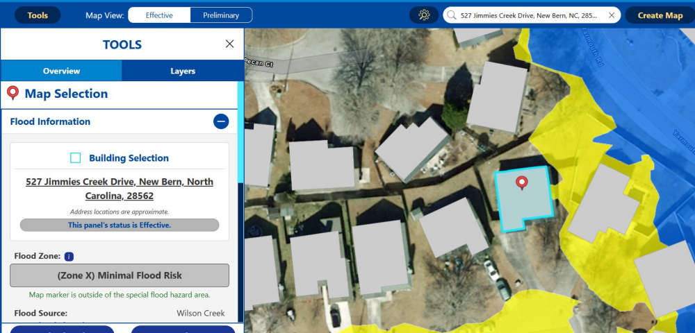Screen dimensions: 695x333
Task: Click the Create Map button
Action: pyautogui.click(x=660, y=15)
